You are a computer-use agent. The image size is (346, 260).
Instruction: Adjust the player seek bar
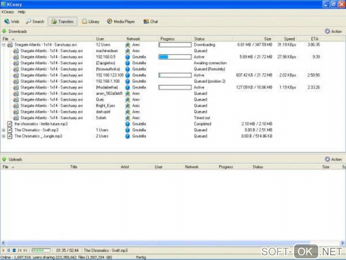[x=41, y=250]
